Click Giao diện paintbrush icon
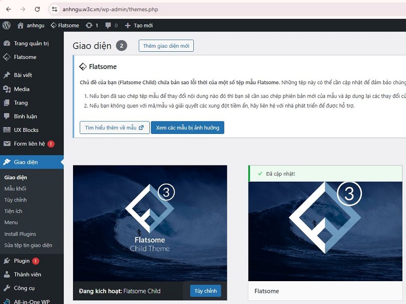Viewport: 406px width, 304px height. tap(7, 162)
